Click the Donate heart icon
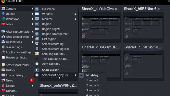170x96 pixels. pos(3,91)
